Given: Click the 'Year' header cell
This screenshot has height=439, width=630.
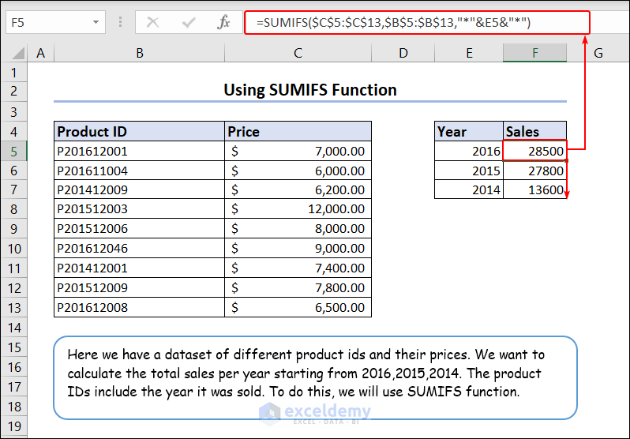Looking at the screenshot, I should pyautogui.click(x=469, y=131).
